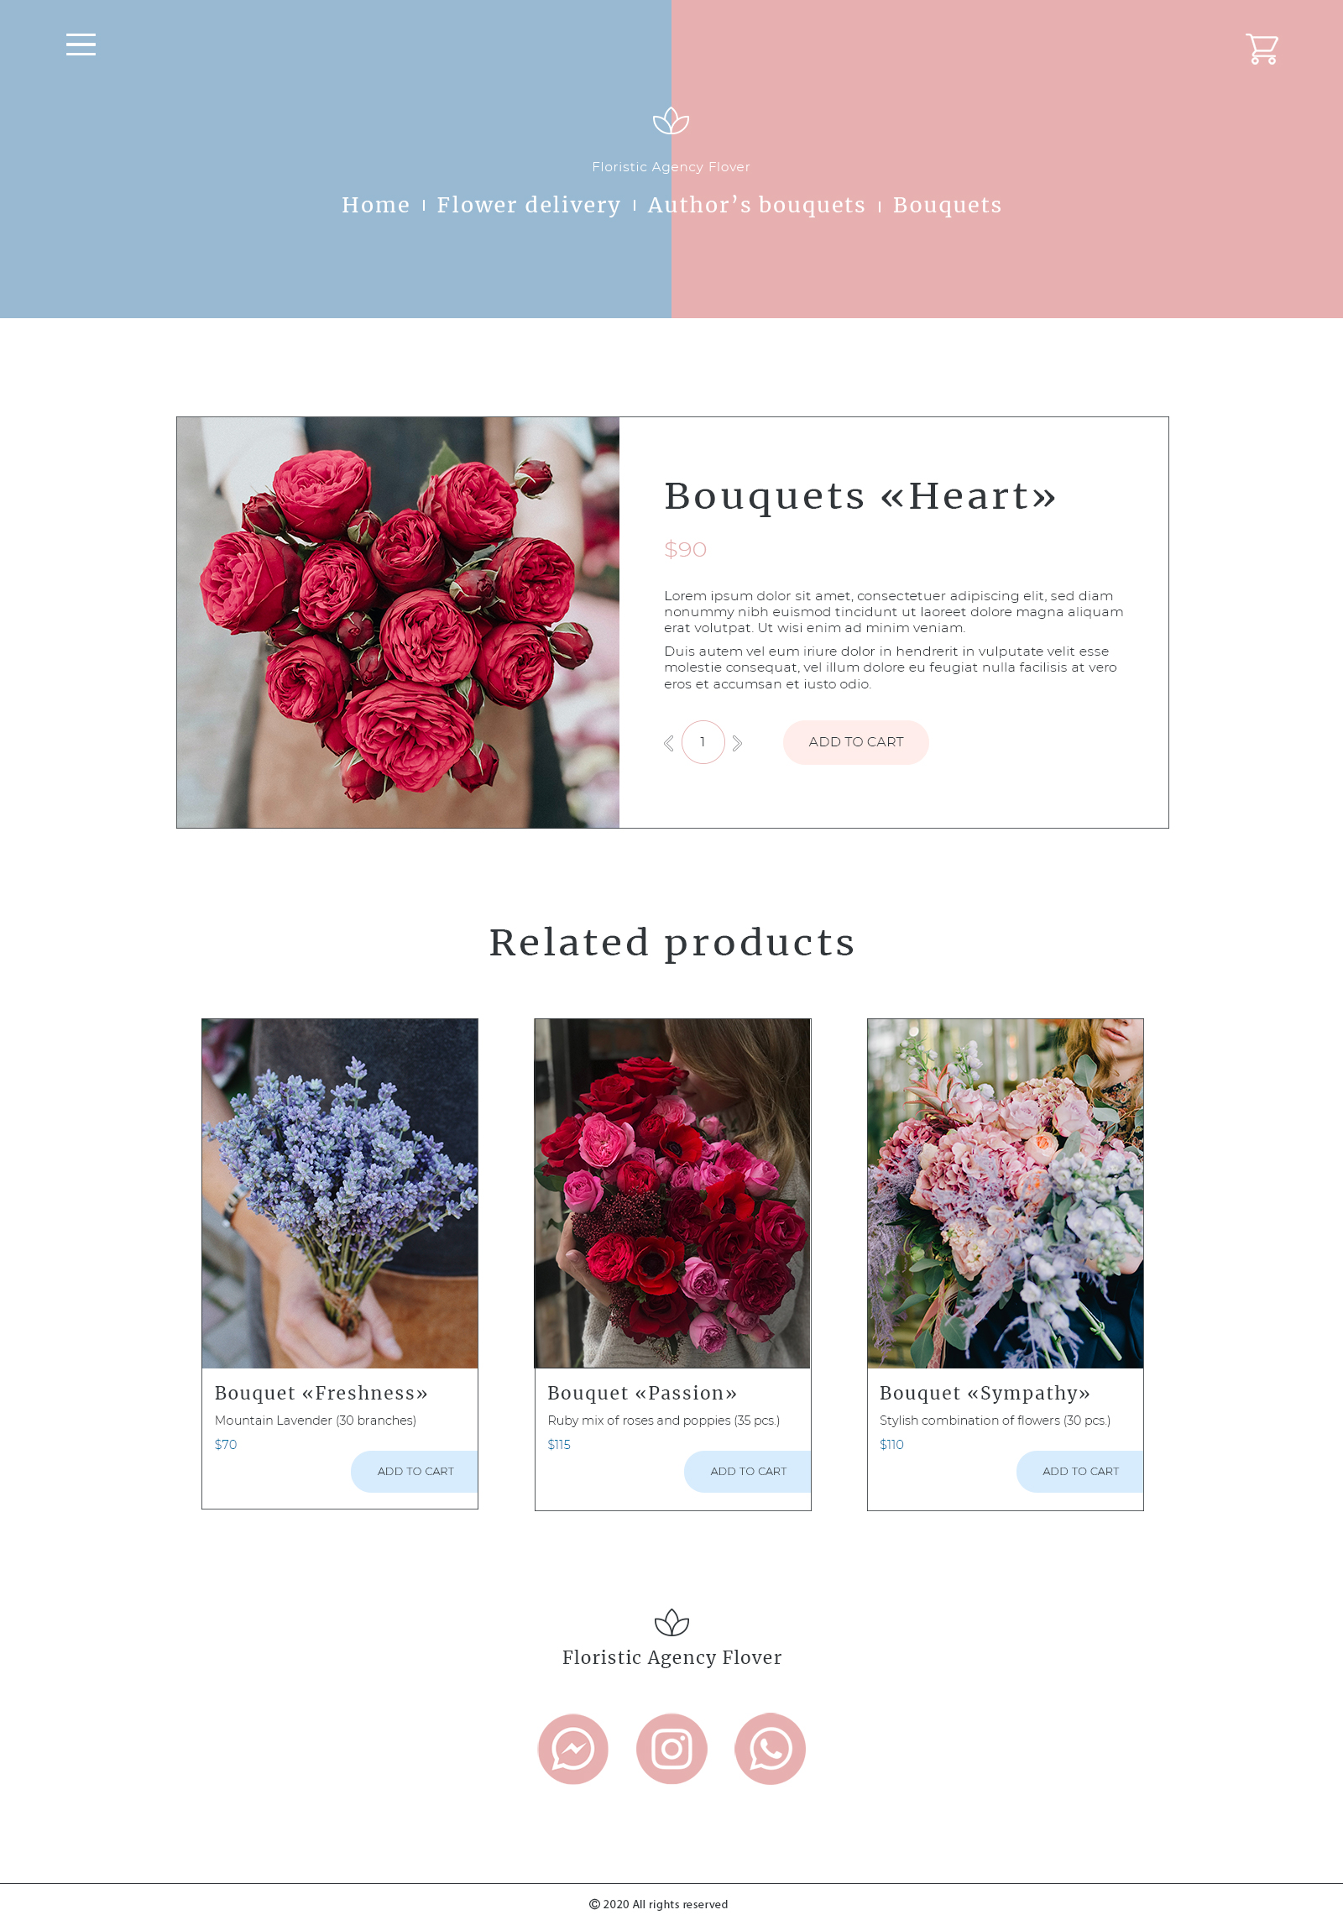Open the lavender Freshness bouquet photo
This screenshot has height=1915, width=1343.
[340, 1193]
